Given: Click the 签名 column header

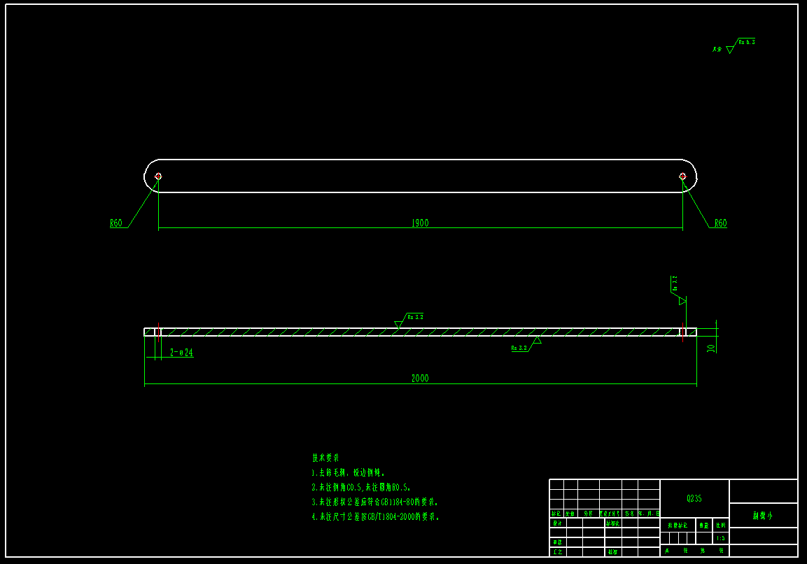Looking at the screenshot, I should tap(629, 514).
